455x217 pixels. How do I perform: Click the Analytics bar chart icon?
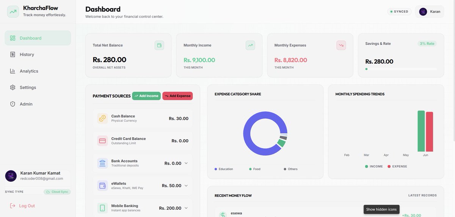13,71
